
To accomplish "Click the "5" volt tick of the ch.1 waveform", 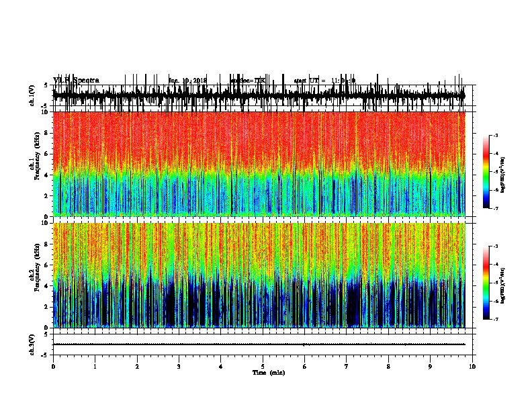I will (46, 85).
